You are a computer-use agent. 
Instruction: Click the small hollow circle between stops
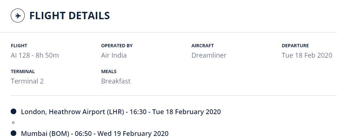[x=13, y=123]
